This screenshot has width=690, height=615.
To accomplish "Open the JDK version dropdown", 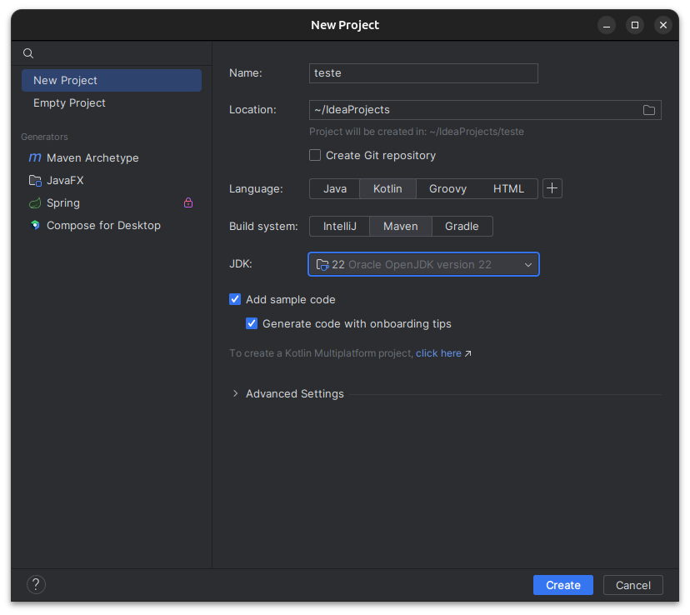I will (423, 264).
